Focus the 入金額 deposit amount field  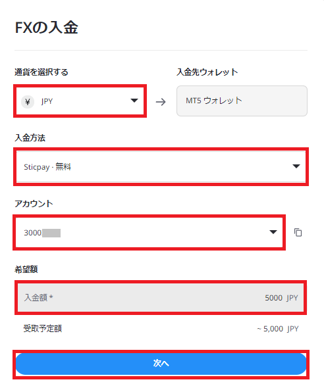pyautogui.click(x=161, y=298)
